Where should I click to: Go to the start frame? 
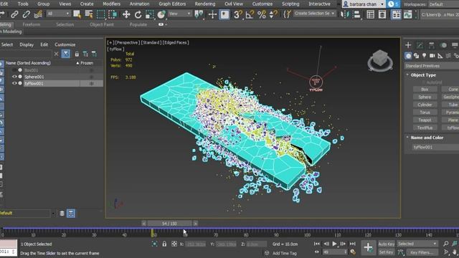[x=317, y=244]
